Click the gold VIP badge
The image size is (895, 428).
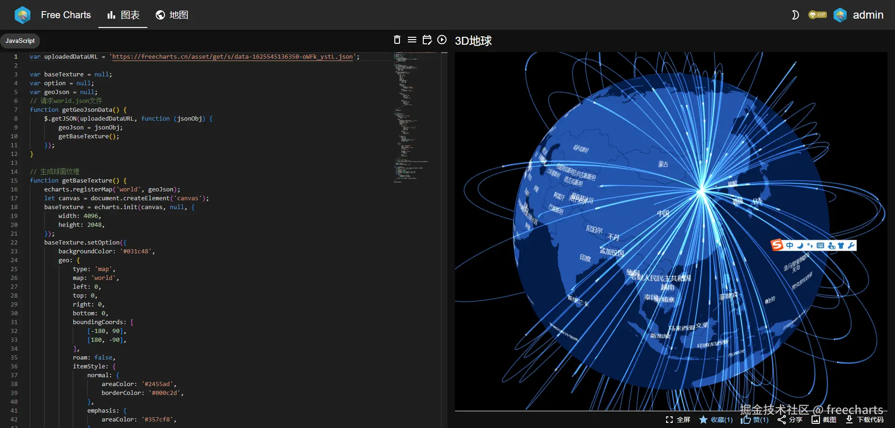(818, 15)
